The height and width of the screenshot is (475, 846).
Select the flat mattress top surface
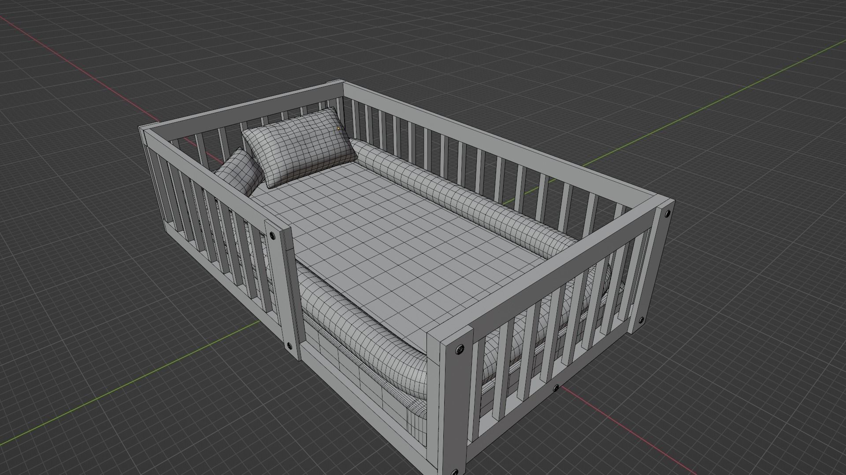click(x=397, y=246)
